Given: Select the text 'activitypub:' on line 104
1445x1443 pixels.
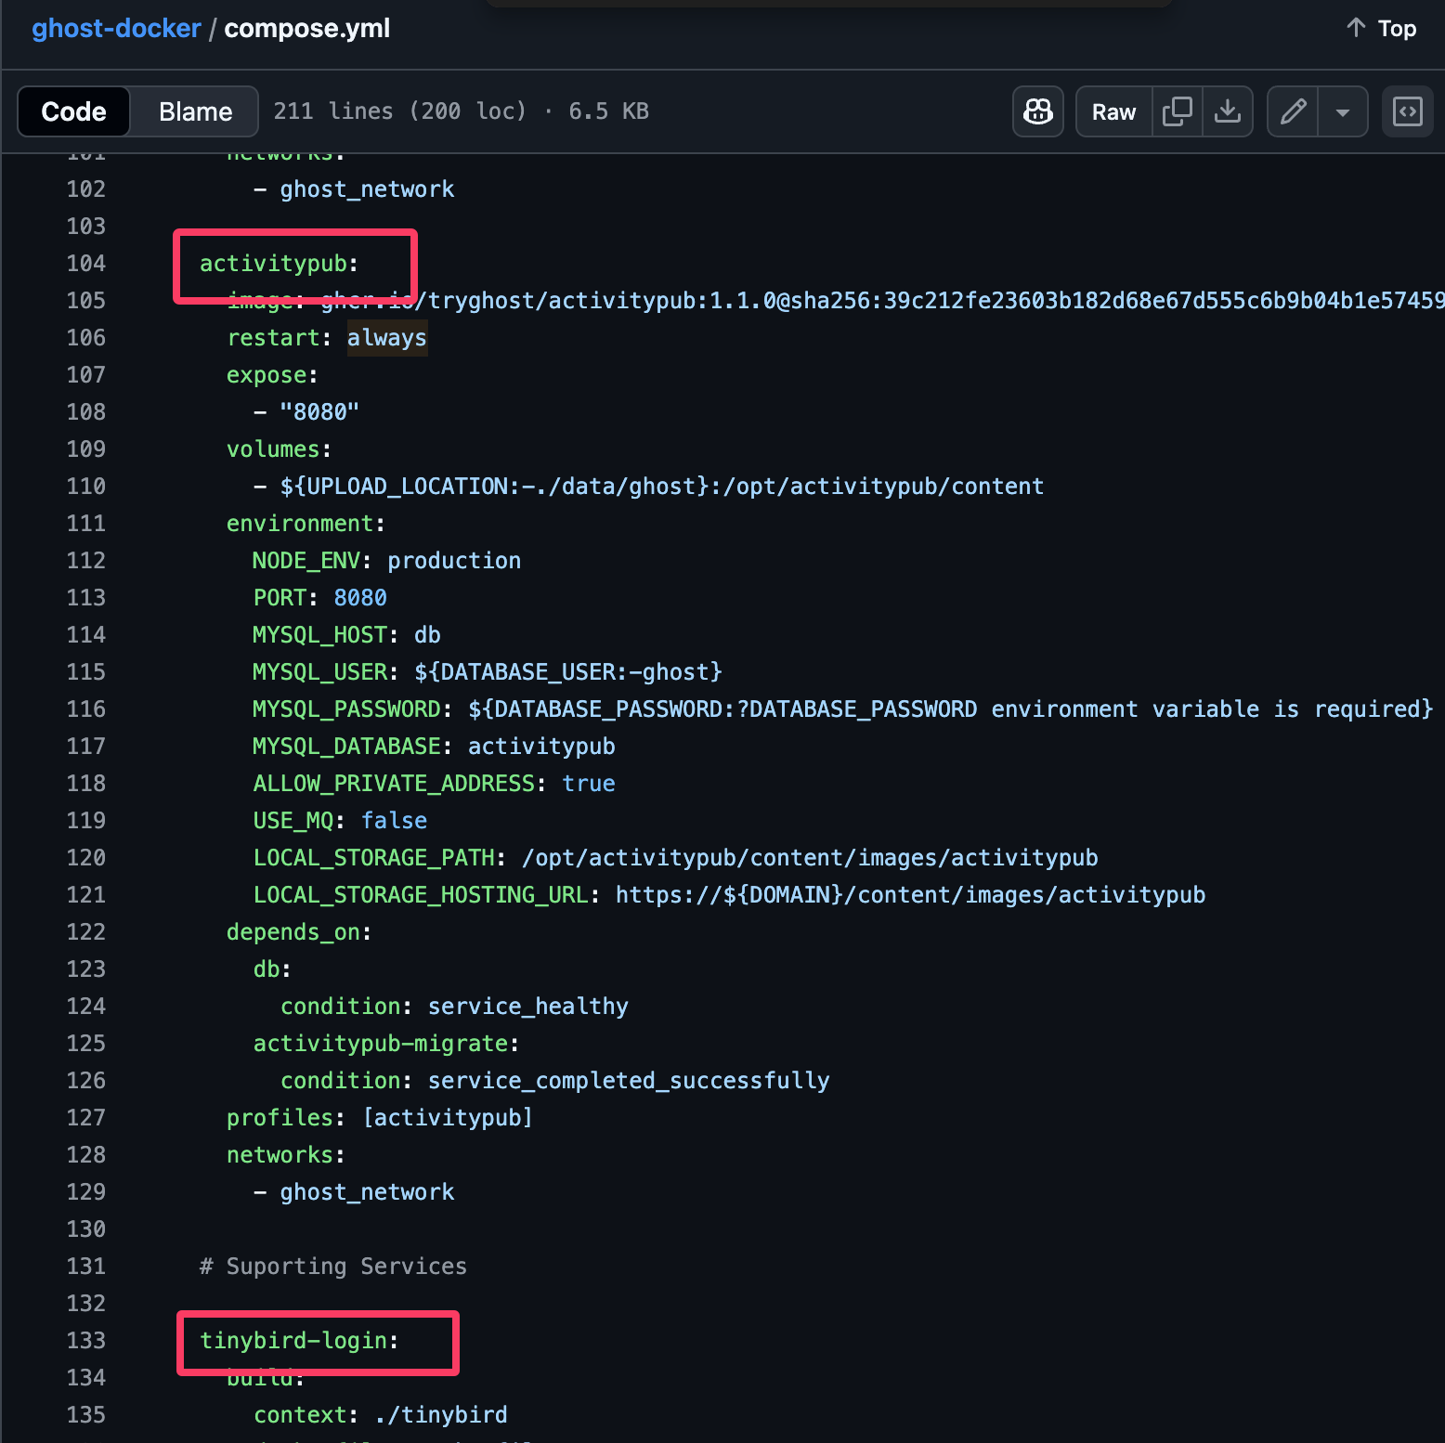Looking at the screenshot, I should tap(279, 264).
